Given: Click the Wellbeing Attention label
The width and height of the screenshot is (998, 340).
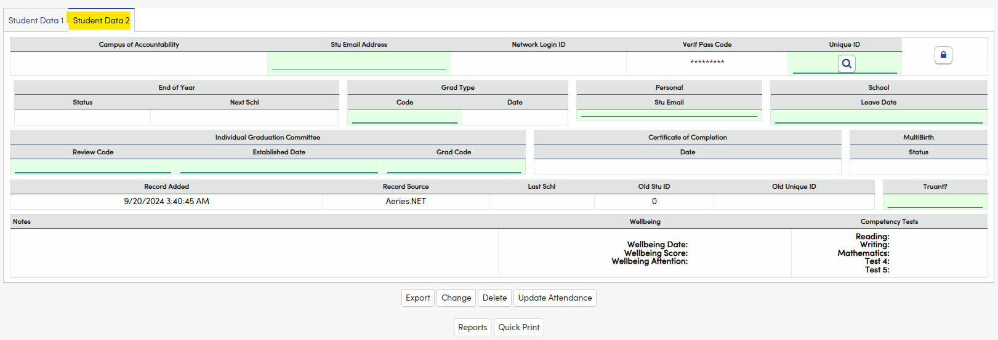Looking at the screenshot, I should click(x=650, y=261).
